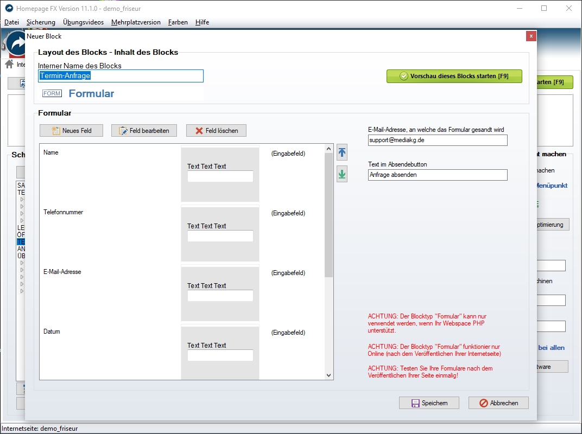Image resolution: width=582 pixels, height=434 pixels.
Task: Click the Neues Feld button
Action: click(x=71, y=130)
